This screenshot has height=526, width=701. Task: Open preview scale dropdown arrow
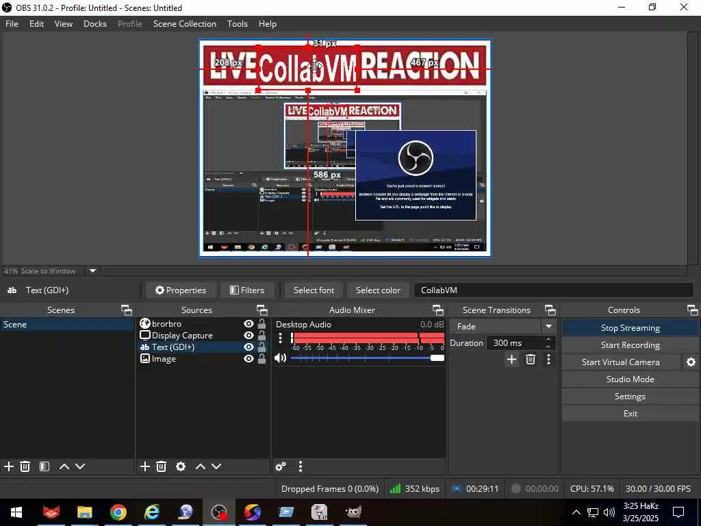[x=92, y=271]
